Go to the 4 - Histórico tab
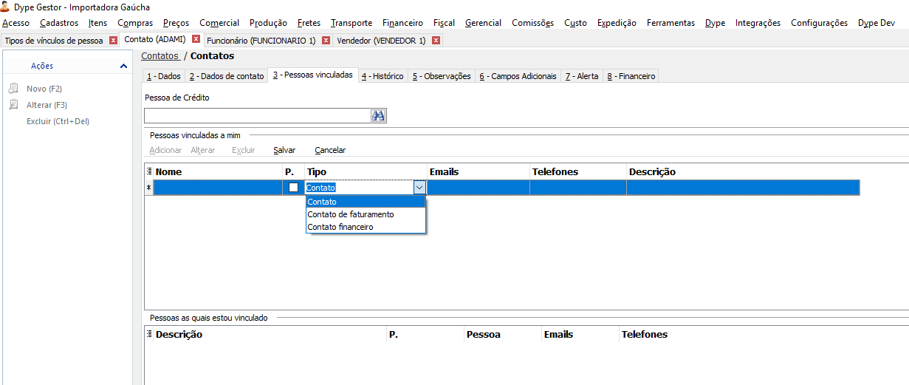The image size is (909, 385). [383, 76]
